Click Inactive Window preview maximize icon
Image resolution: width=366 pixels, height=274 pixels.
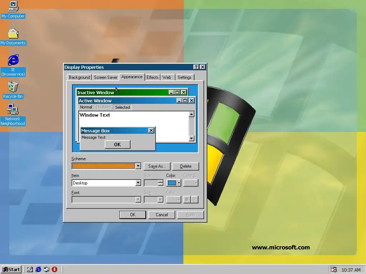coord(177,92)
